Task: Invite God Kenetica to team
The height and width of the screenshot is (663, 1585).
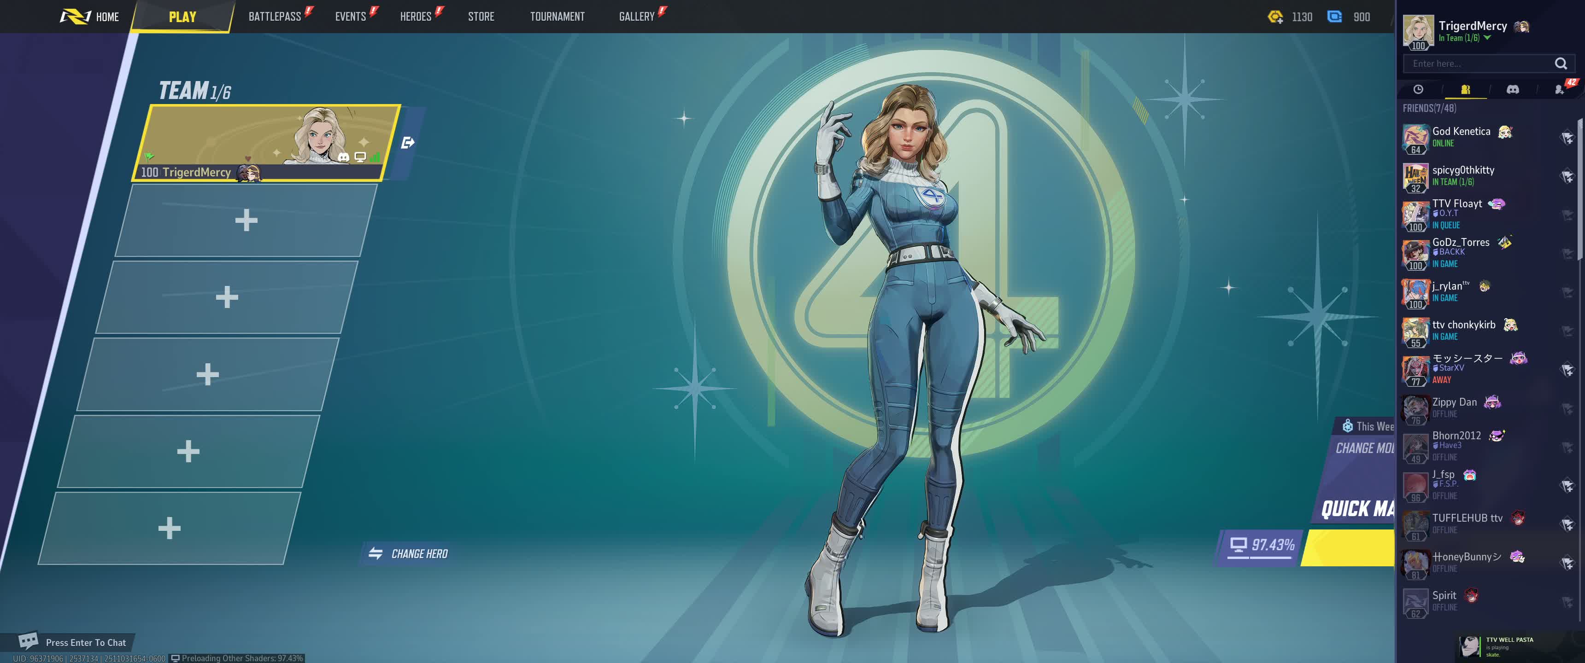Action: click(1567, 137)
